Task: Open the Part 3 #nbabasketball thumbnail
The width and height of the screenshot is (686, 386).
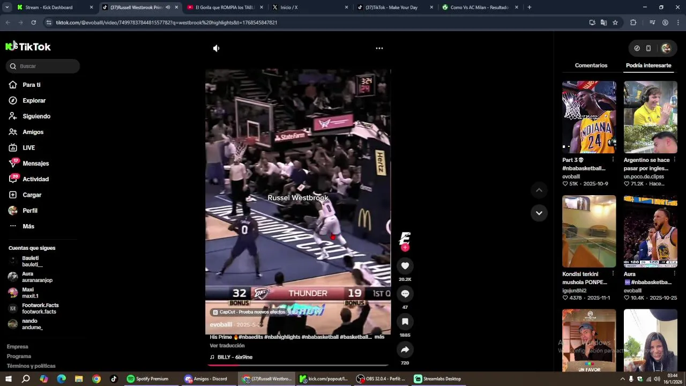Action: [x=589, y=117]
